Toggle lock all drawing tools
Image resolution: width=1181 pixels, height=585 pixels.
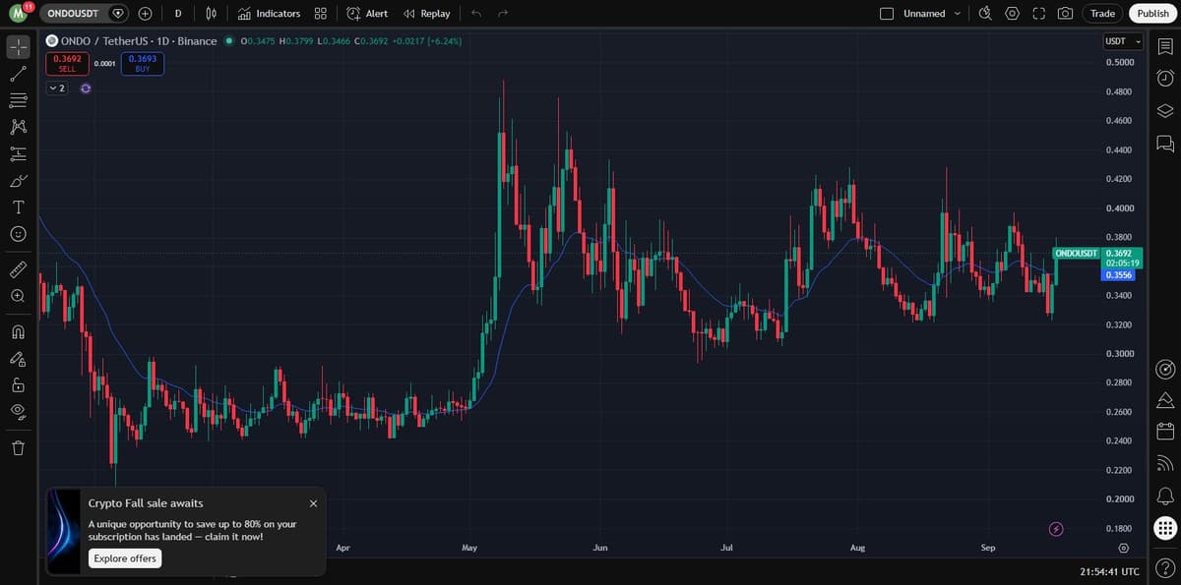18,384
